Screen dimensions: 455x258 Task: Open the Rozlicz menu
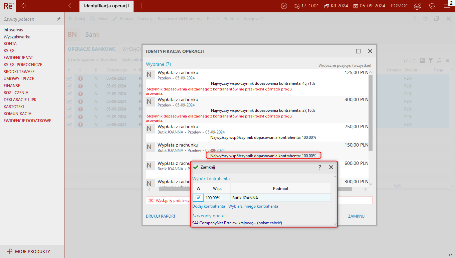tap(213, 19)
